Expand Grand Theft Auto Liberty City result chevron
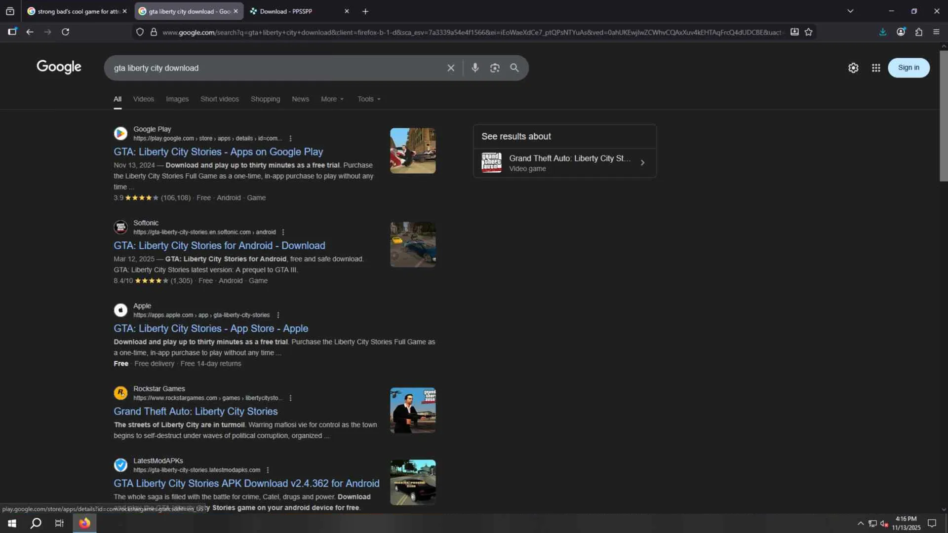Image resolution: width=948 pixels, height=533 pixels. (642, 163)
